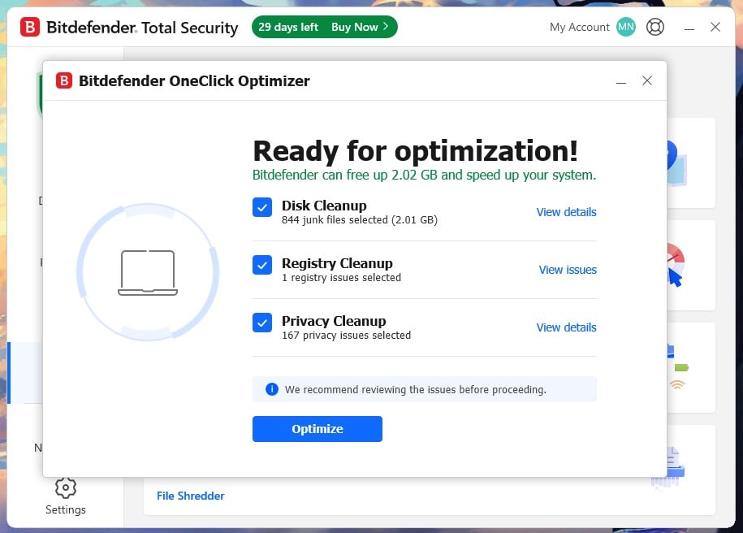Click '844 junk files selected (2.01 GB)' text
743x533 pixels.
[x=359, y=220]
